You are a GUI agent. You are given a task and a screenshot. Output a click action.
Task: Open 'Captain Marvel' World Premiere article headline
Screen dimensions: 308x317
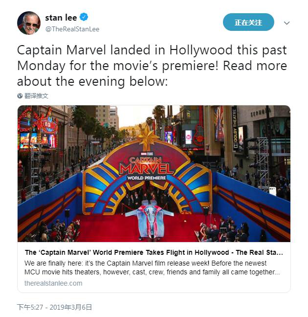pos(154,252)
